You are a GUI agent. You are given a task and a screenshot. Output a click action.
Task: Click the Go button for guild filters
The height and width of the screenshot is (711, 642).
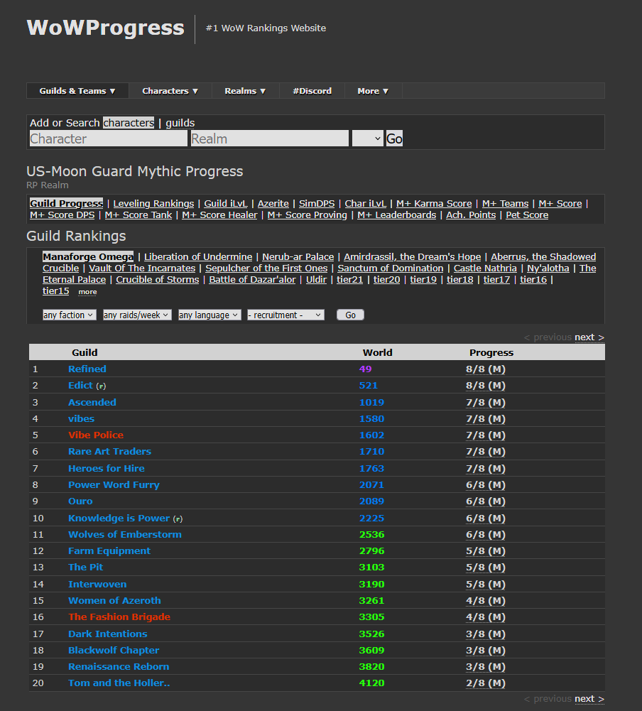350,315
